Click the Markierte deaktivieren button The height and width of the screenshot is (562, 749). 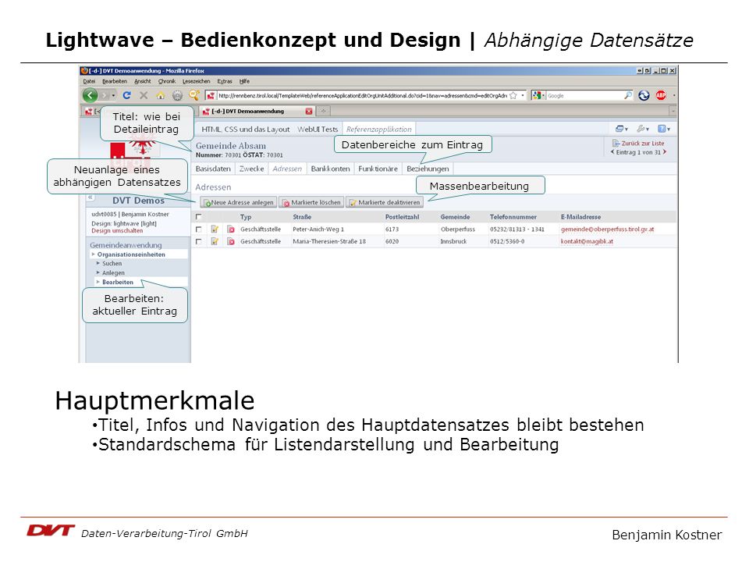tap(385, 203)
